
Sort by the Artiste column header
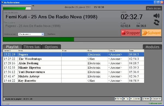click(x=39, y=51)
